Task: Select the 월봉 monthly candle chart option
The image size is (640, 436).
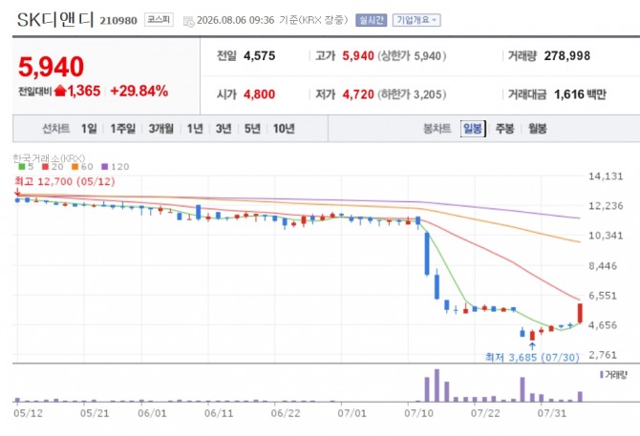Action: click(537, 129)
